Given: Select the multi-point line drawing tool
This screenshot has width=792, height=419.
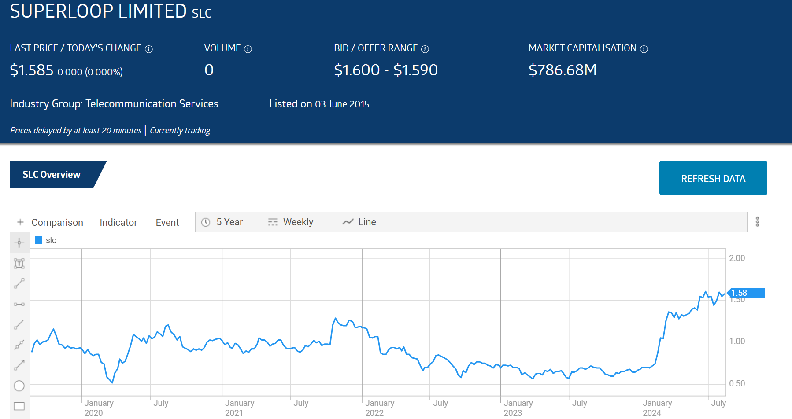Looking at the screenshot, I should click(19, 345).
